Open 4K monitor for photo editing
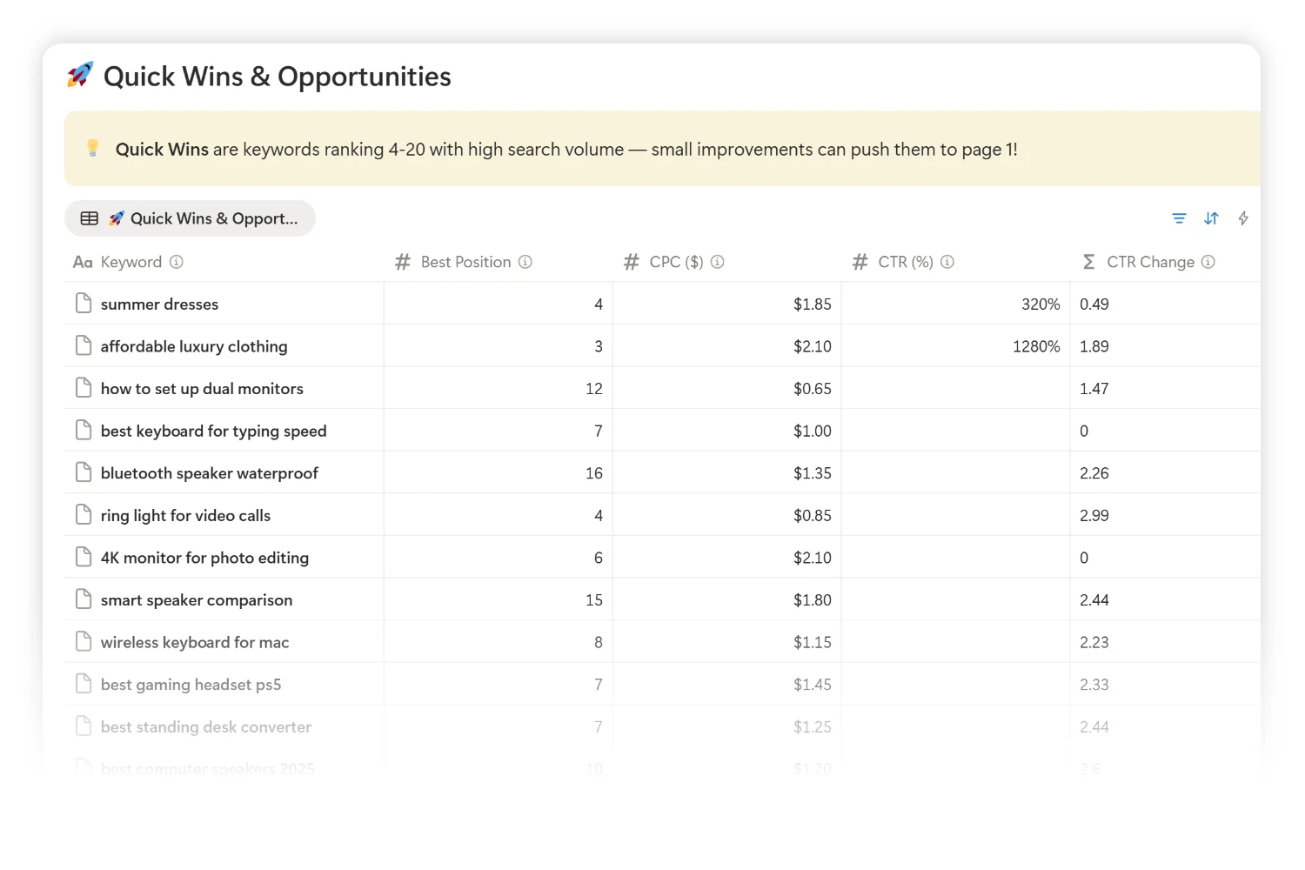This screenshot has height=870, width=1305. tap(204, 558)
